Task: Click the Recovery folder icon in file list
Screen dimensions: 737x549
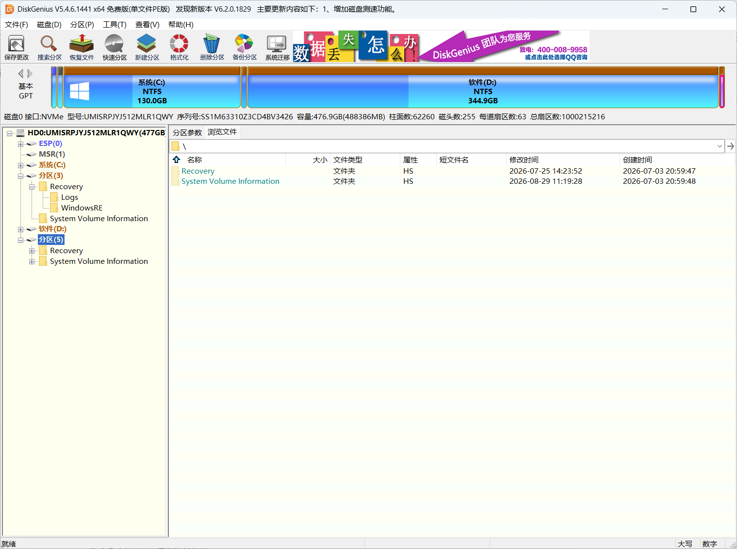Action: [175, 171]
